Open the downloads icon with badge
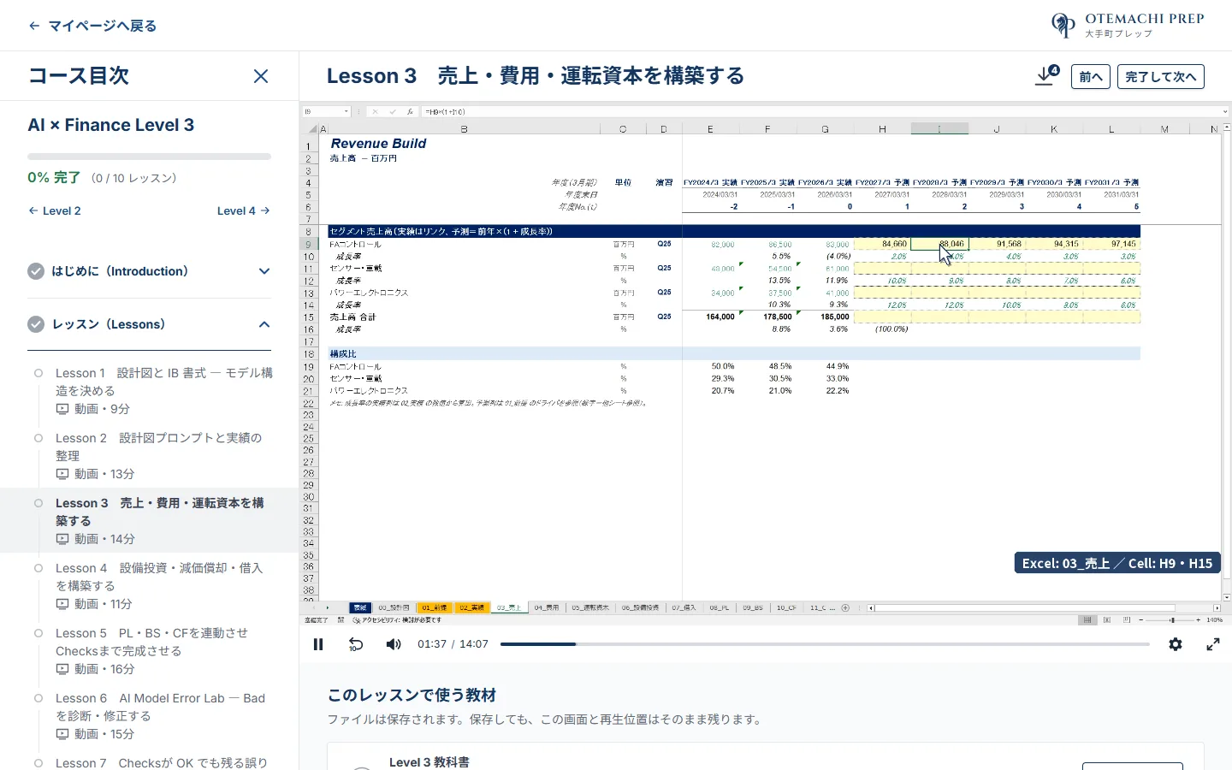Image resolution: width=1232 pixels, height=770 pixels. (x=1047, y=75)
